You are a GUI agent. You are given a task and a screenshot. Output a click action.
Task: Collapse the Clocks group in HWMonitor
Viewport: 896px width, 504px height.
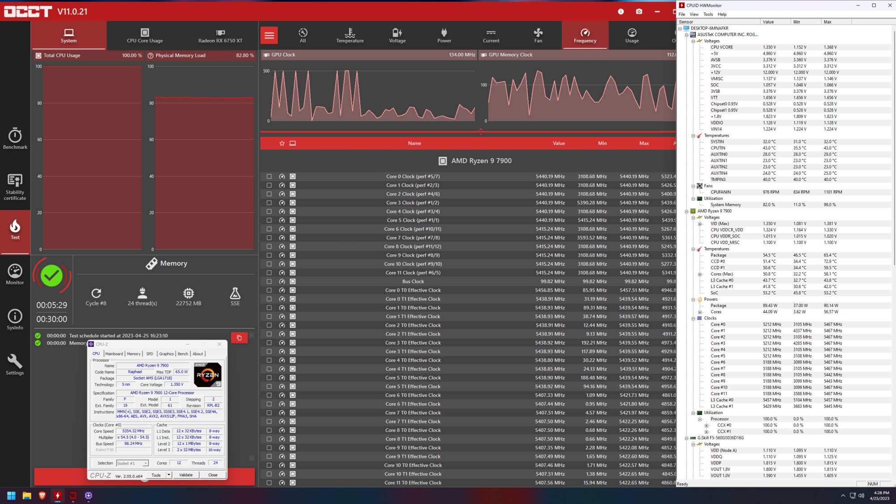(x=693, y=318)
